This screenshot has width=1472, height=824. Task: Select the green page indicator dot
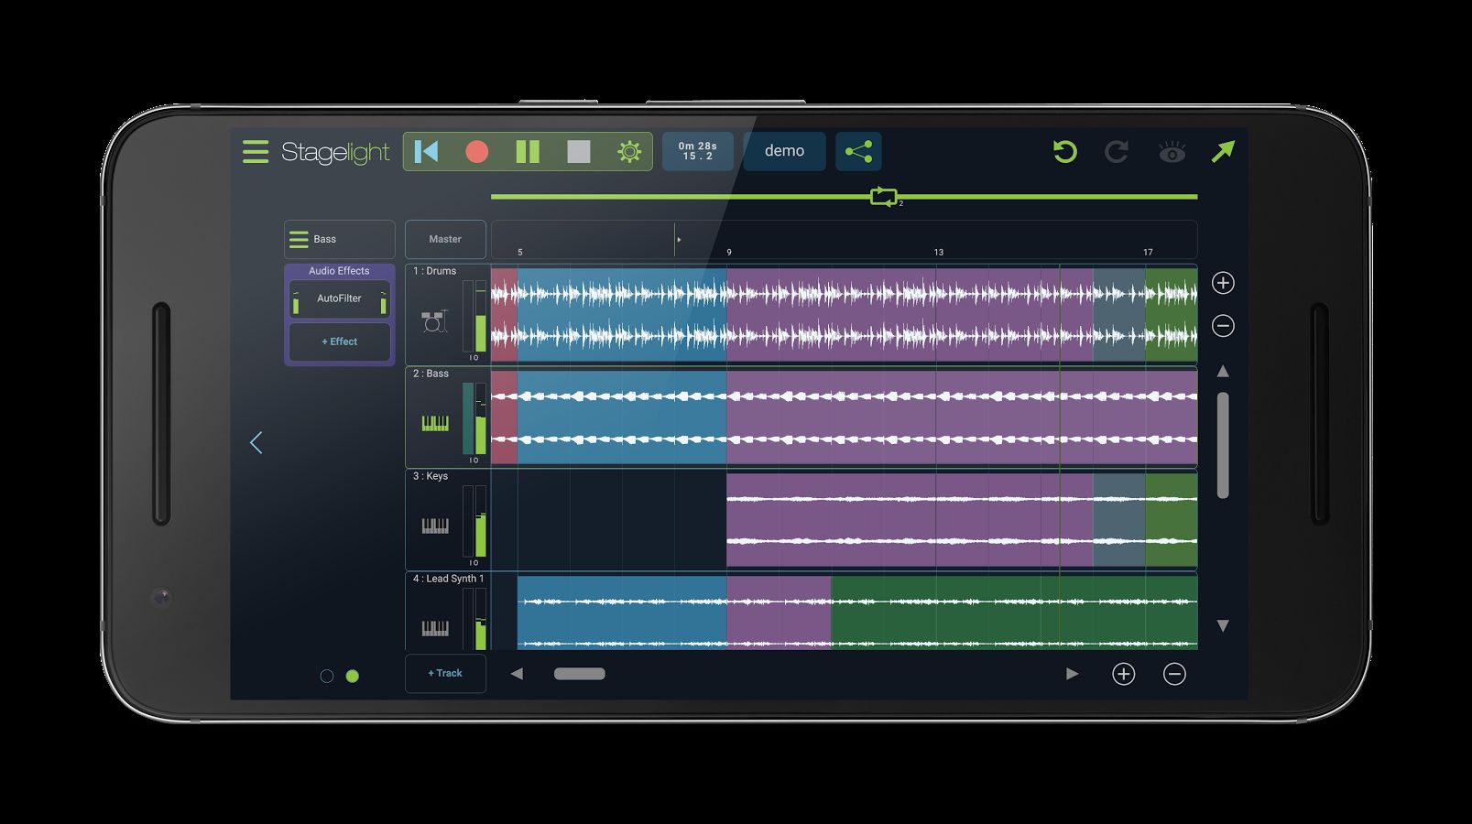[353, 677]
